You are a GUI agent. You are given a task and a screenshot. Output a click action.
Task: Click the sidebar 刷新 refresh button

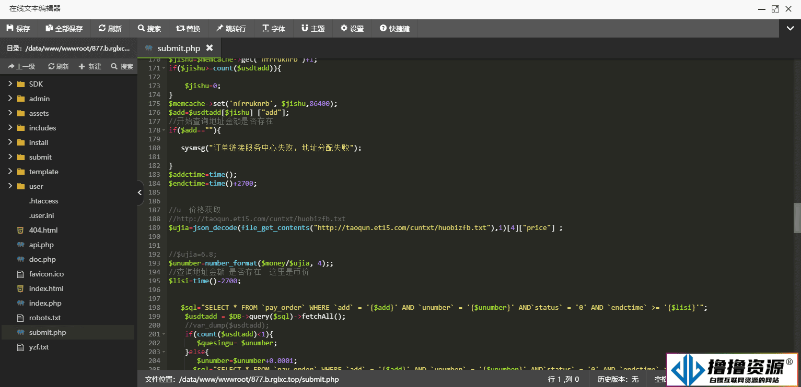[59, 66]
